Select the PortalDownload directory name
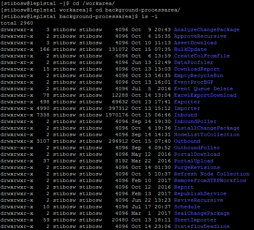Viewport: 254px width, 230px height. [x=197, y=154]
